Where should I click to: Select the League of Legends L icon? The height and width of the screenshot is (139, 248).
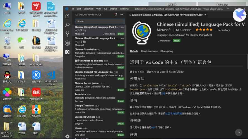coord(36,42)
